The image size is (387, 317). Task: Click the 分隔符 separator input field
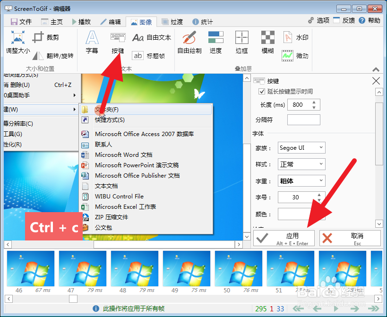pyautogui.click(x=303, y=120)
